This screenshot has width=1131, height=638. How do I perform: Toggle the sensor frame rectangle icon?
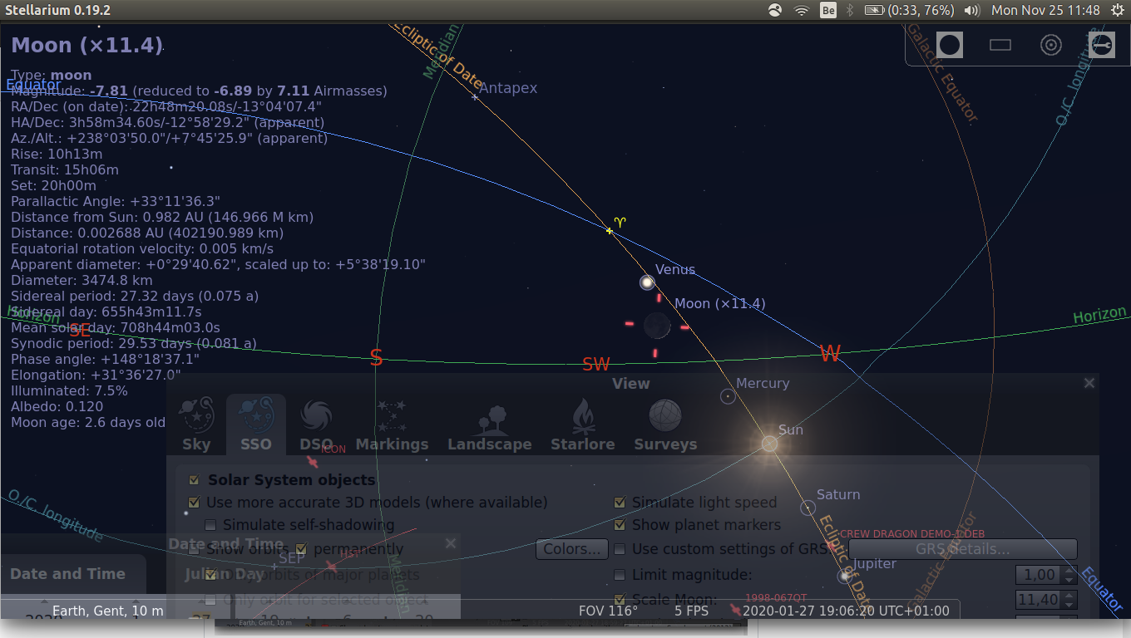click(x=1000, y=45)
